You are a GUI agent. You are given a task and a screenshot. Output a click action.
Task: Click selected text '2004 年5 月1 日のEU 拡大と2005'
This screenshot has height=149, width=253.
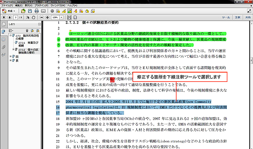(93, 102)
